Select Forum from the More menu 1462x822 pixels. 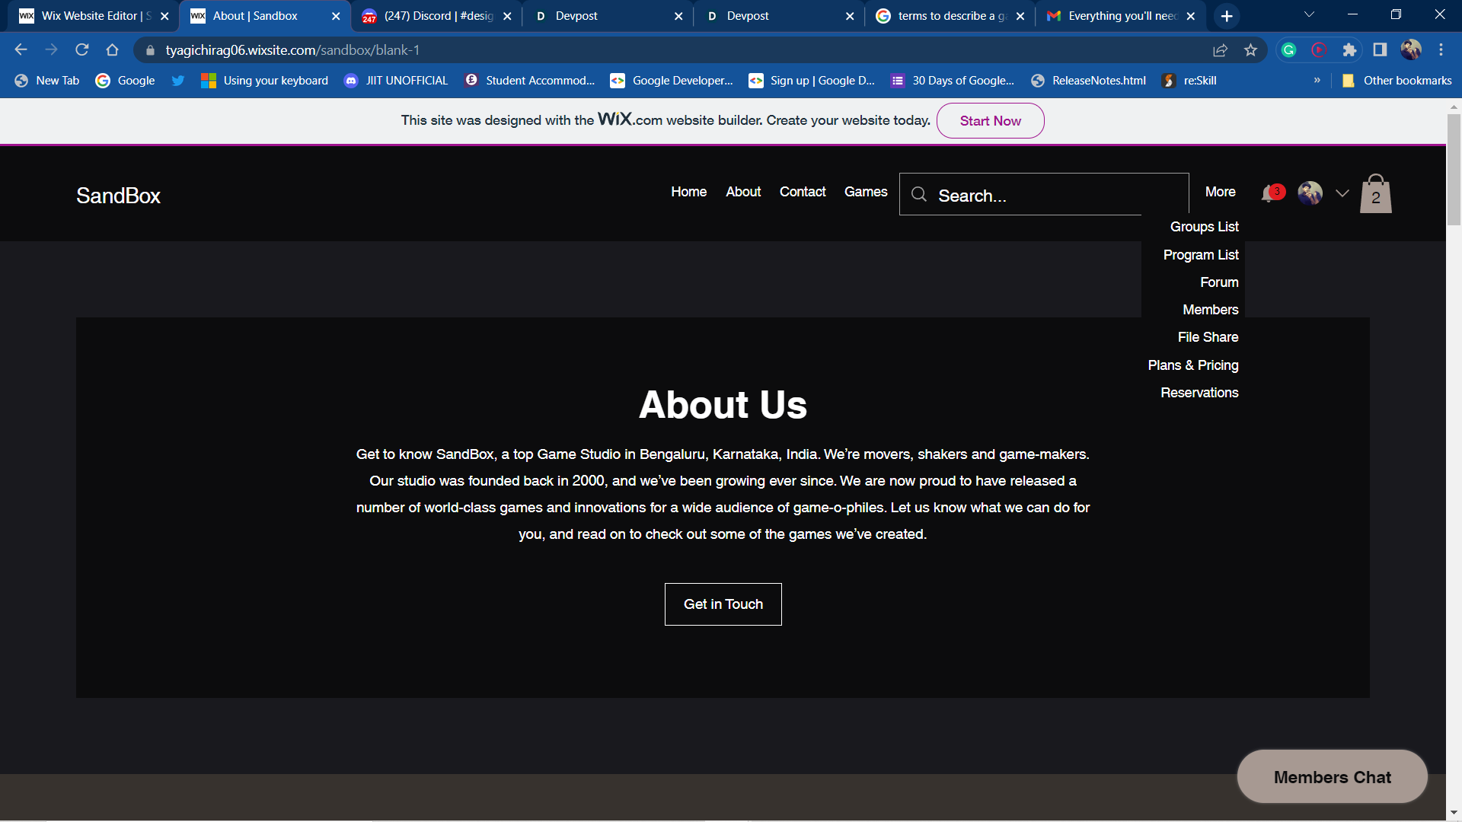coord(1218,282)
